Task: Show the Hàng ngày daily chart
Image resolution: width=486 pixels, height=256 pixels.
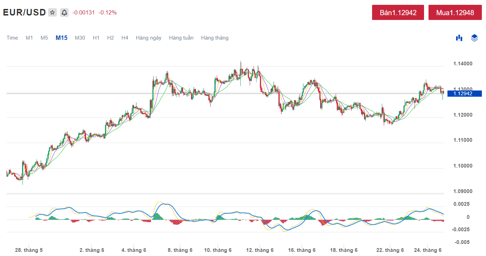Action: coord(148,38)
